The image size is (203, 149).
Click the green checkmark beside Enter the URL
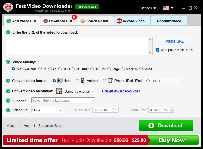tap(8, 32)
